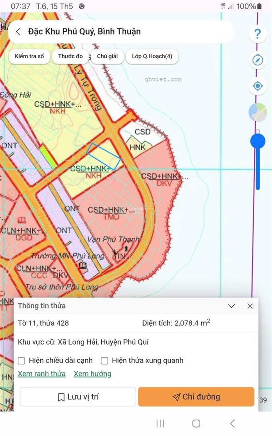
Task: Open the Xem ranh thửa link
Action: (42, 374)
